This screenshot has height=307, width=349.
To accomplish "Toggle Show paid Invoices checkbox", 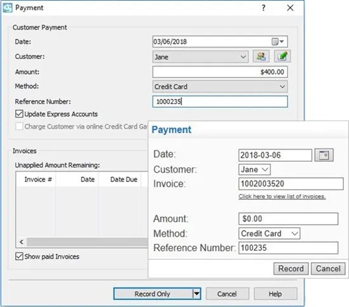I will click(x=19, y=256).
